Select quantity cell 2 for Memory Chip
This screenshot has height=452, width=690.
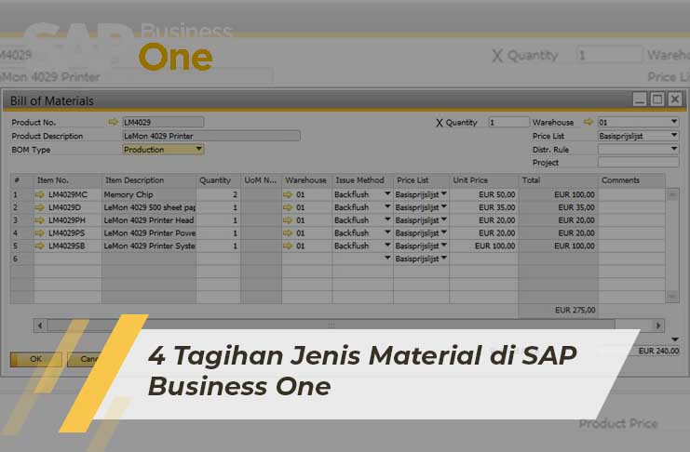pos(218,194)
